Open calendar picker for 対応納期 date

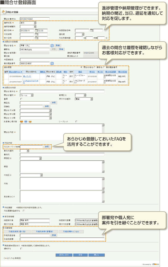[x=36, y=34]
